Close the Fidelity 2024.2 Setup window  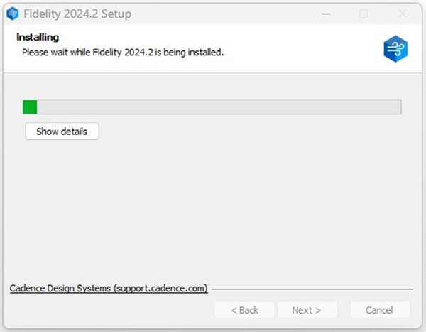click(403, 14)
